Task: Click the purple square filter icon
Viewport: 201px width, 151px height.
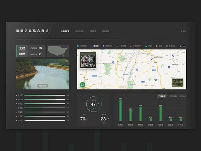Action: pyautogui.click(x=103, y=46)
